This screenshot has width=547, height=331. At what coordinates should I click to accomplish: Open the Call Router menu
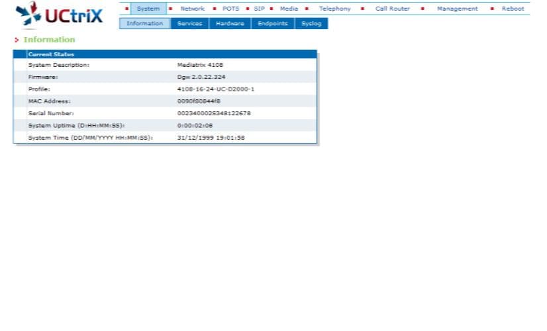392,9
